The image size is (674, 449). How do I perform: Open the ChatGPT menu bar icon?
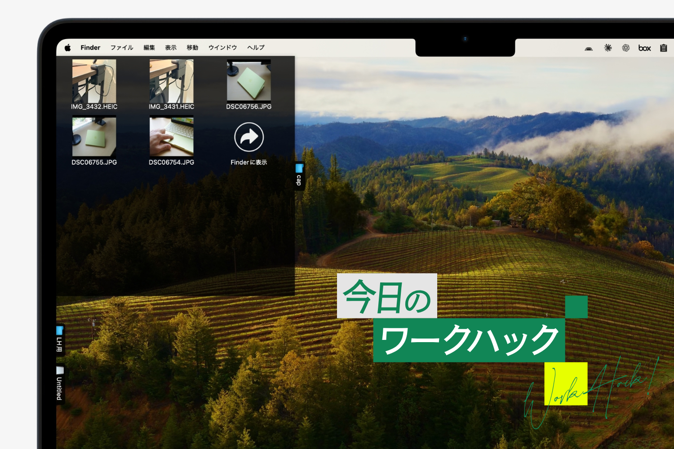coord(626,48)
